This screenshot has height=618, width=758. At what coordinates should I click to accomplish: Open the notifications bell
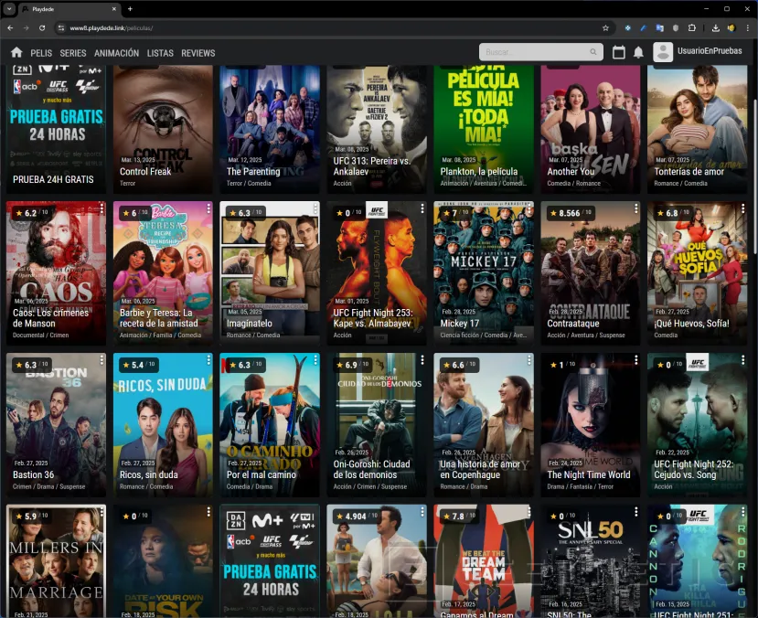[638, 52]
